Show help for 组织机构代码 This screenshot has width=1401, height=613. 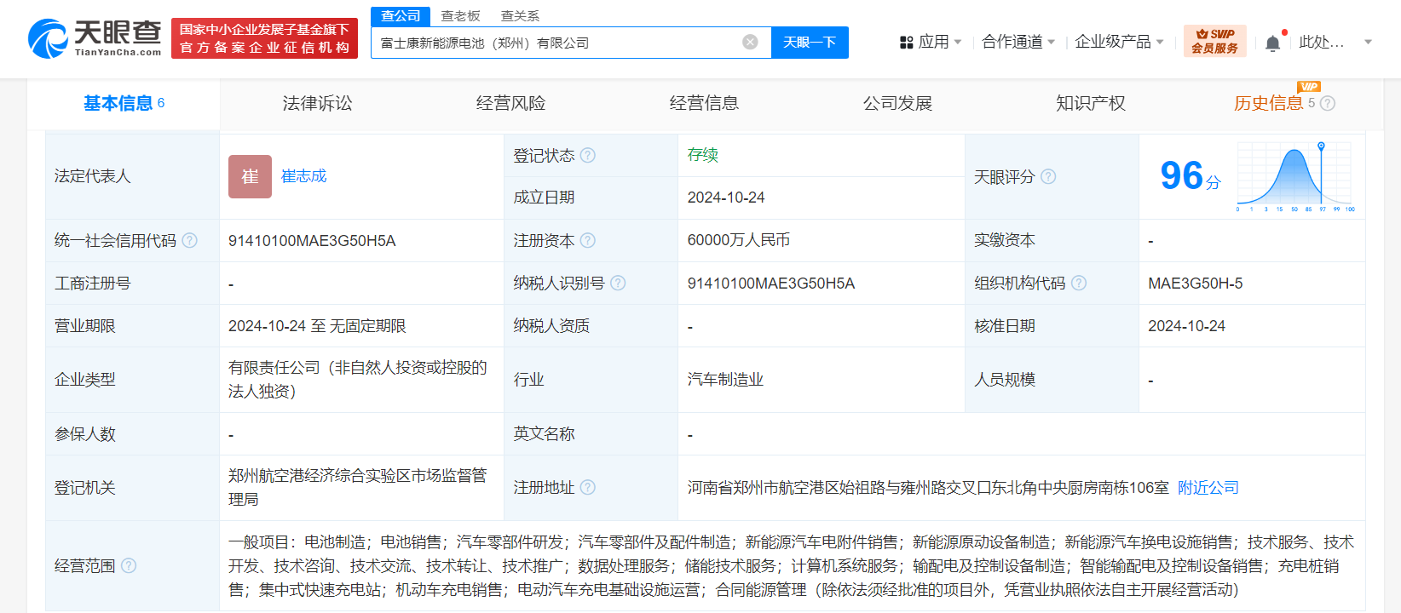point(1079,283)
